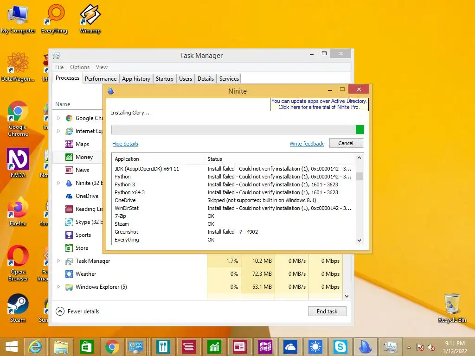Switch to the Performance tab
475x356 pixels.
pos(101,79)
